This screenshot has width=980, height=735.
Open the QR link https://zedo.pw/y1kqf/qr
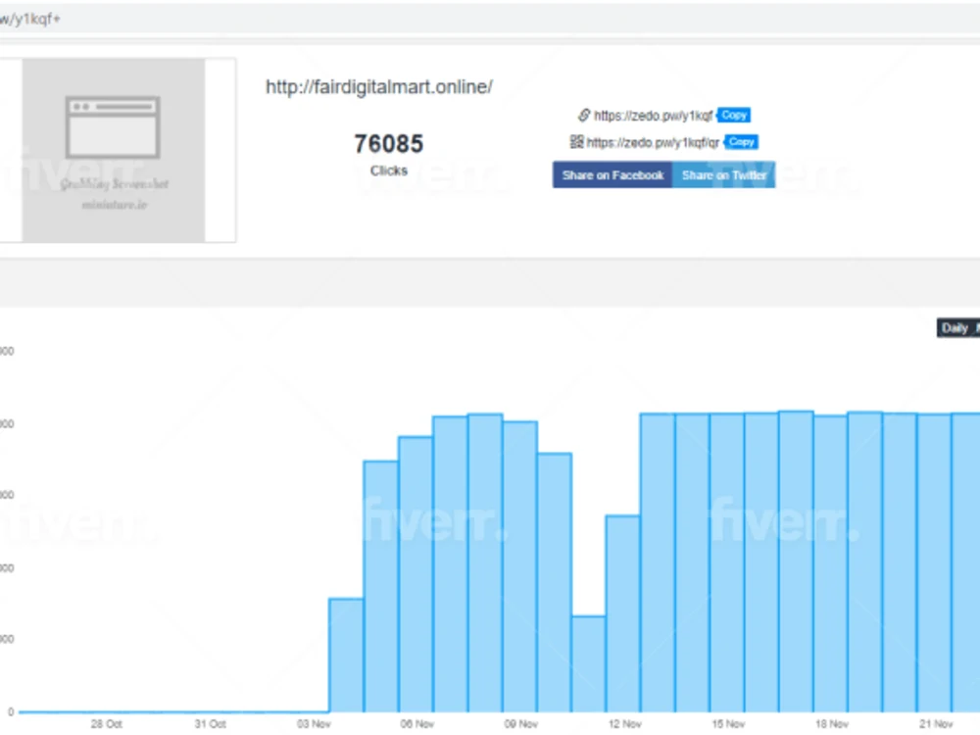[653, 142]
